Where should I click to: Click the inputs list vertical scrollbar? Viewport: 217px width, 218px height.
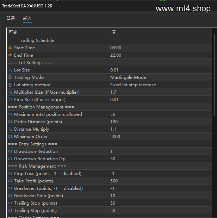tap(215, 75)
